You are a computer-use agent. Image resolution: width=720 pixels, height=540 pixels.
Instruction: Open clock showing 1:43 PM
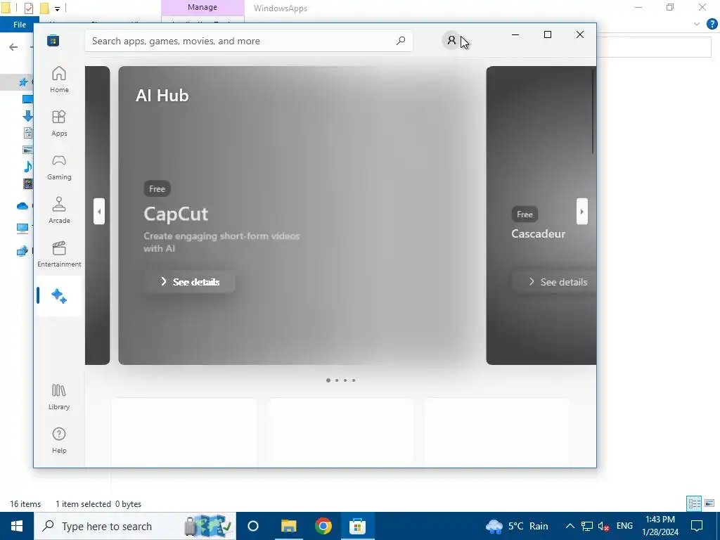[660, 526]
